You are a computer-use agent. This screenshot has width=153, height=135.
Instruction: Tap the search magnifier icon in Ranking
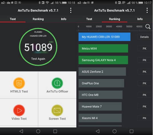(148, 26)
